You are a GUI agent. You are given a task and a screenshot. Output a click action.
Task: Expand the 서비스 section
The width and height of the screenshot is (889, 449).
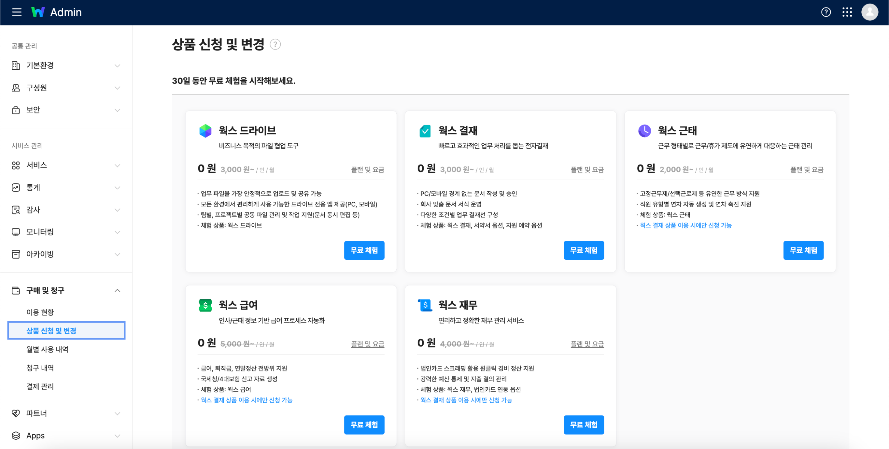point(118,166)
